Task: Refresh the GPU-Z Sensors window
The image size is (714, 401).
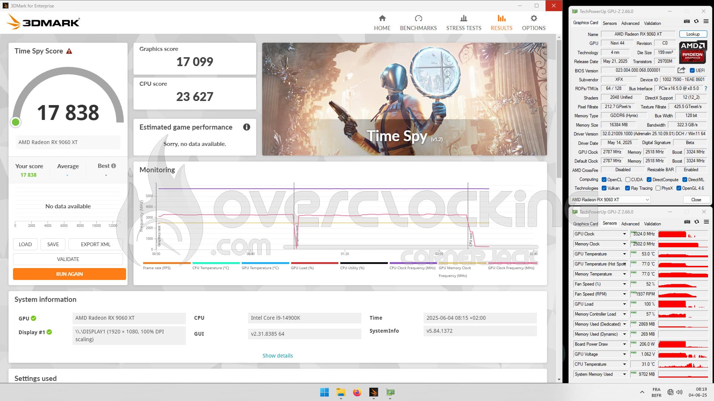Action: (x=697, y=222)
